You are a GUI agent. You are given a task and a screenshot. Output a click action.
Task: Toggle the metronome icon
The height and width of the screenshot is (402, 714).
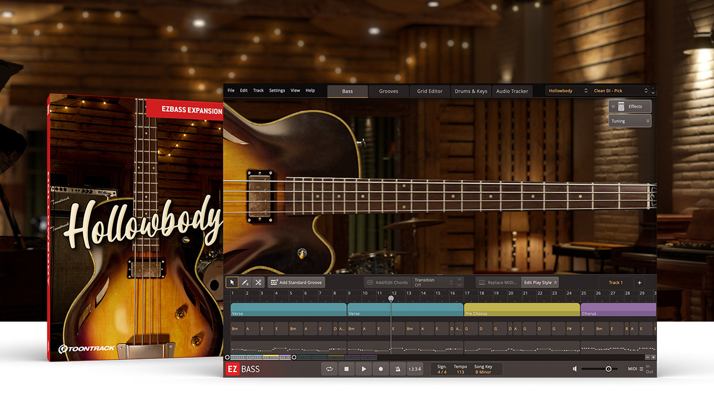click(398, 369)
